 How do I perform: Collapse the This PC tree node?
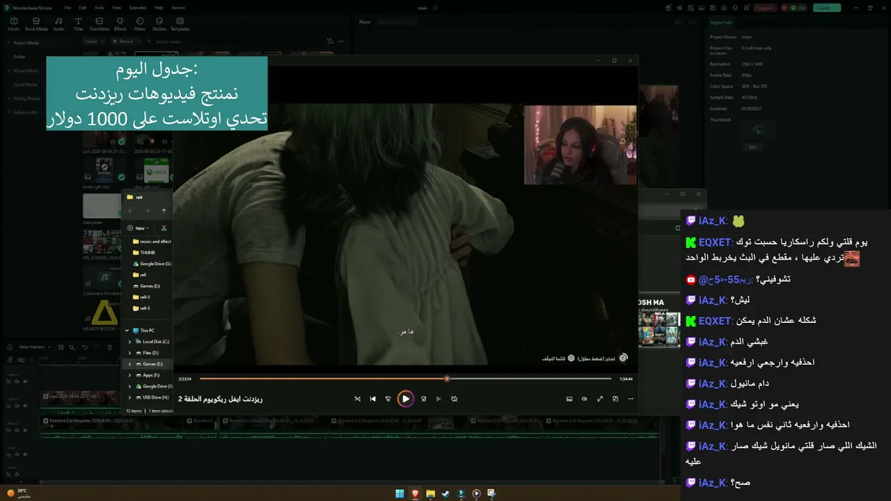coord(127,331)
